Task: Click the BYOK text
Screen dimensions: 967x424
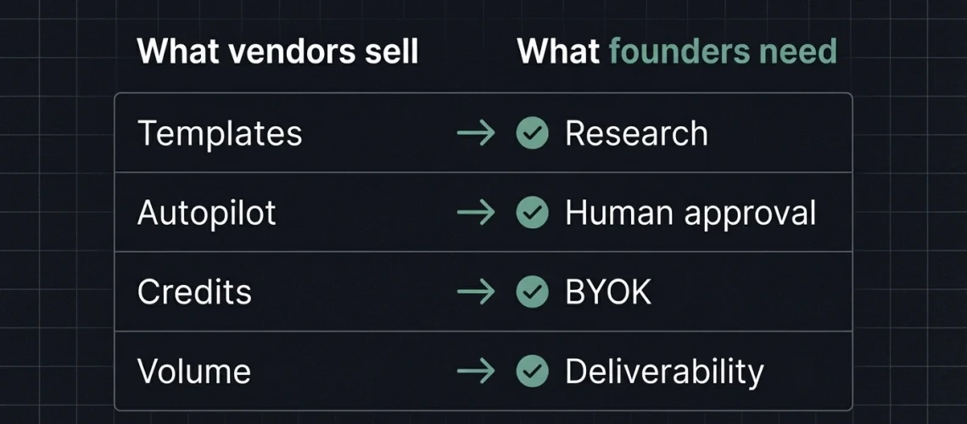Action: click(608, 292)
